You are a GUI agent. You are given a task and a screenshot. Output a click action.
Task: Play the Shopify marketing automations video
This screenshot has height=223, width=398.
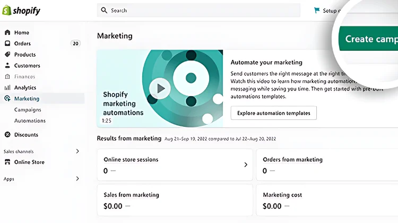pos(160,88)
